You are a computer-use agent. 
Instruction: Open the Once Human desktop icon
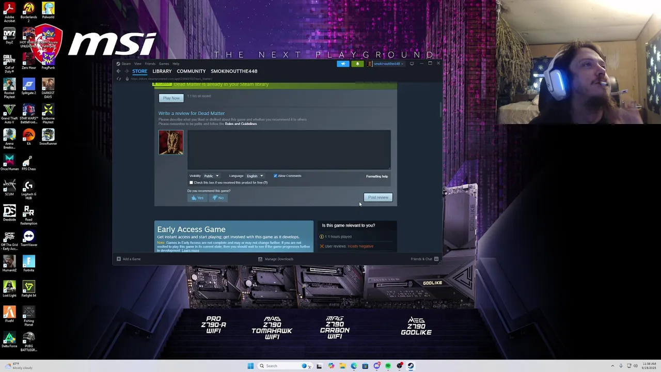tap(9, 162)
